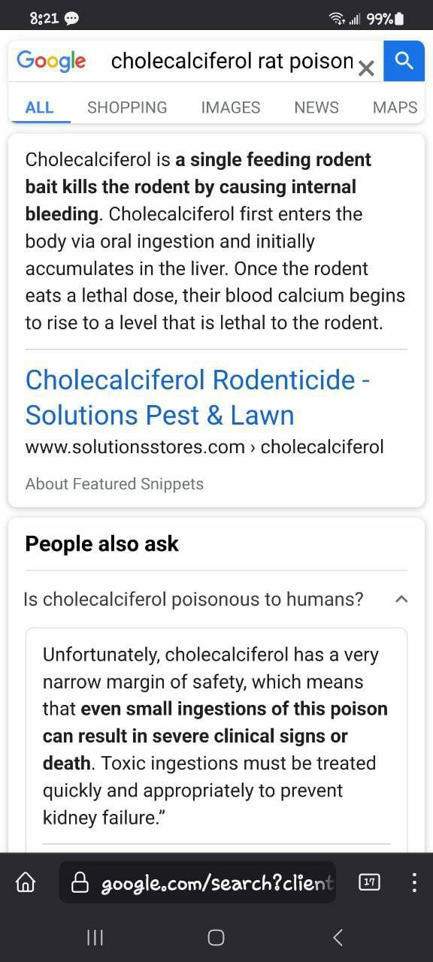Switch to the SHOPPING tab
433x962 pixels.
(x=127, y=107)
